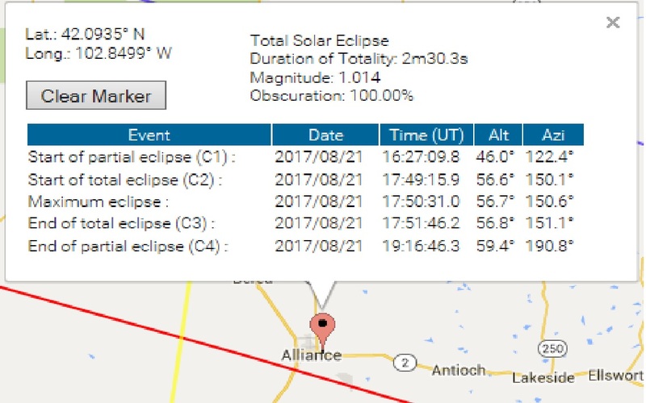
Task: Click the Ellsworth town label
Action: tap(616, 376)
